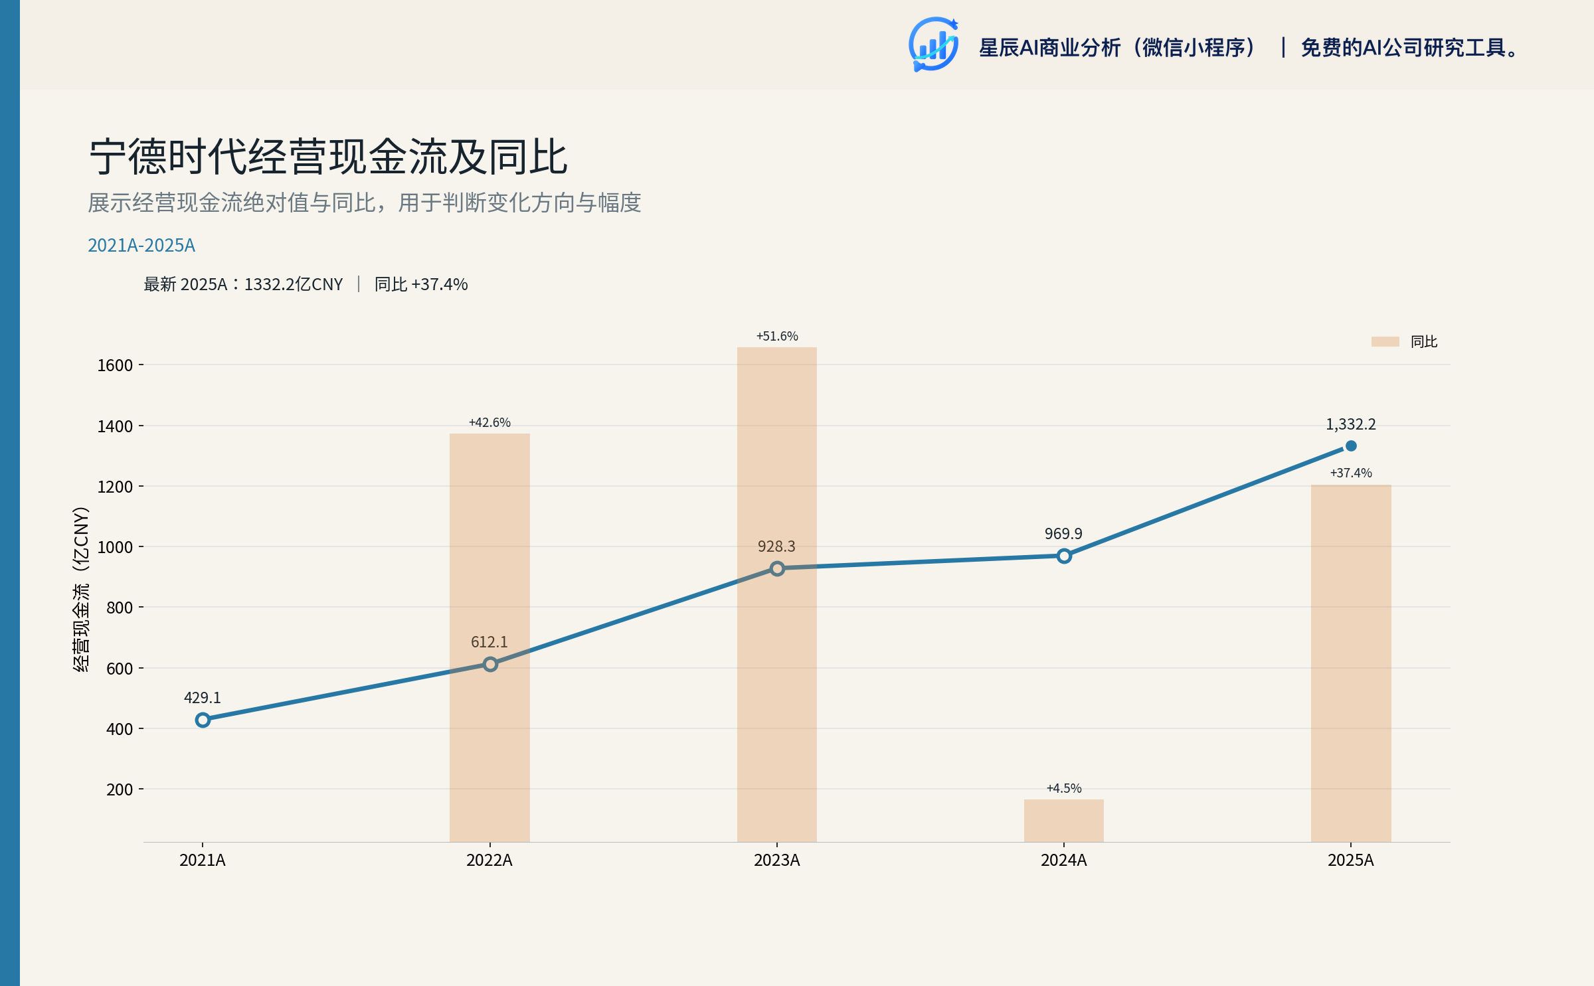The height and width of the screenshot is (986, 1594).
Task: Select the 969.9 data value label
Action: [x=1063, y=534]
